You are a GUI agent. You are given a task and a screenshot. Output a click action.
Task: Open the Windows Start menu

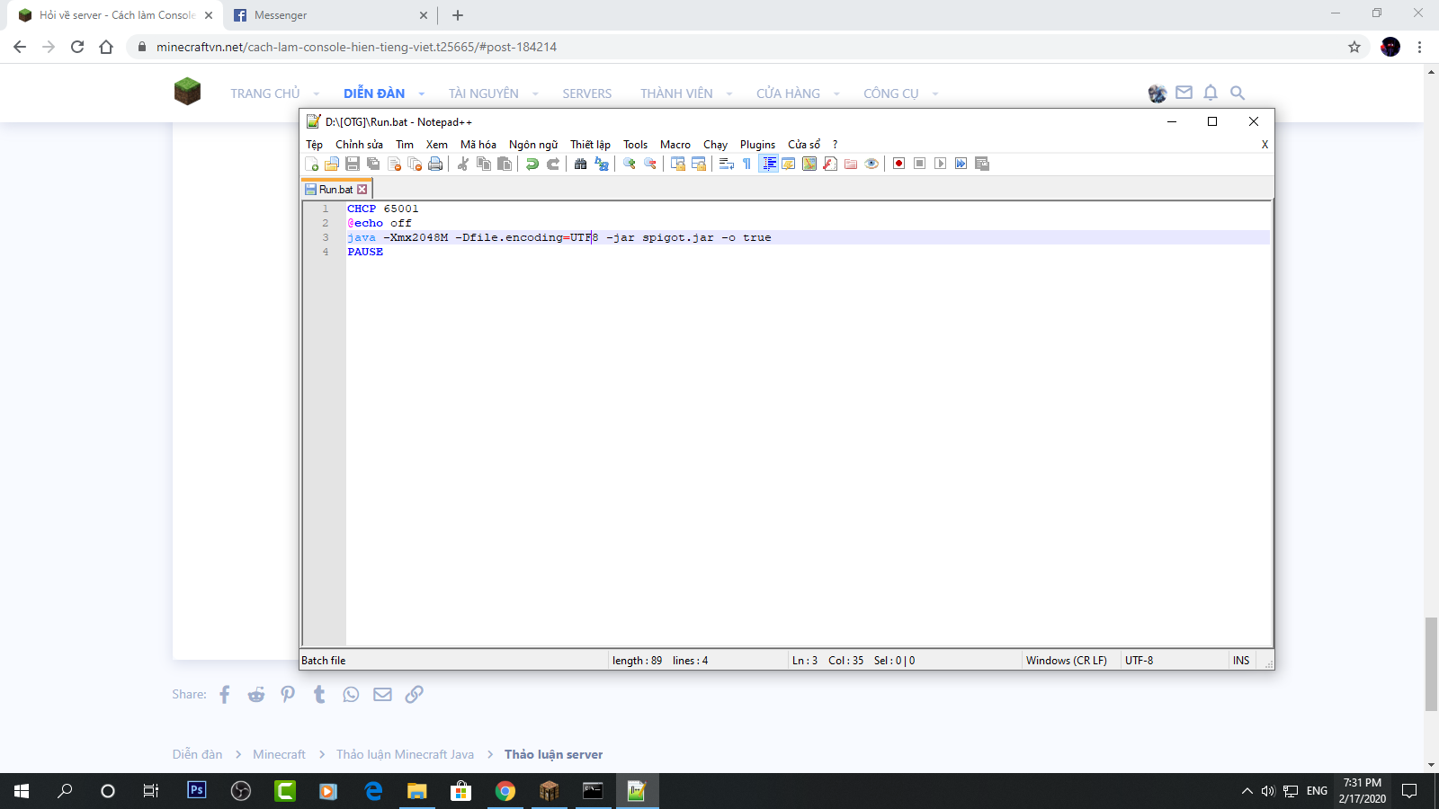tap(22, 791)
